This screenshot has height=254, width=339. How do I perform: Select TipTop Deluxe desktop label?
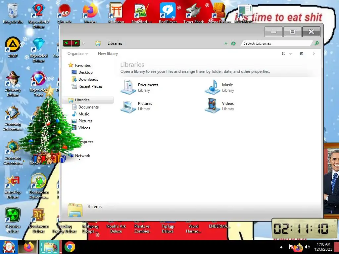168,229
